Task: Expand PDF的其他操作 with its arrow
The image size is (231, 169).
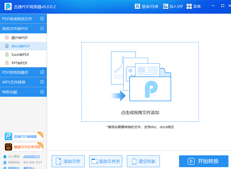Action: tap(42, 72)
